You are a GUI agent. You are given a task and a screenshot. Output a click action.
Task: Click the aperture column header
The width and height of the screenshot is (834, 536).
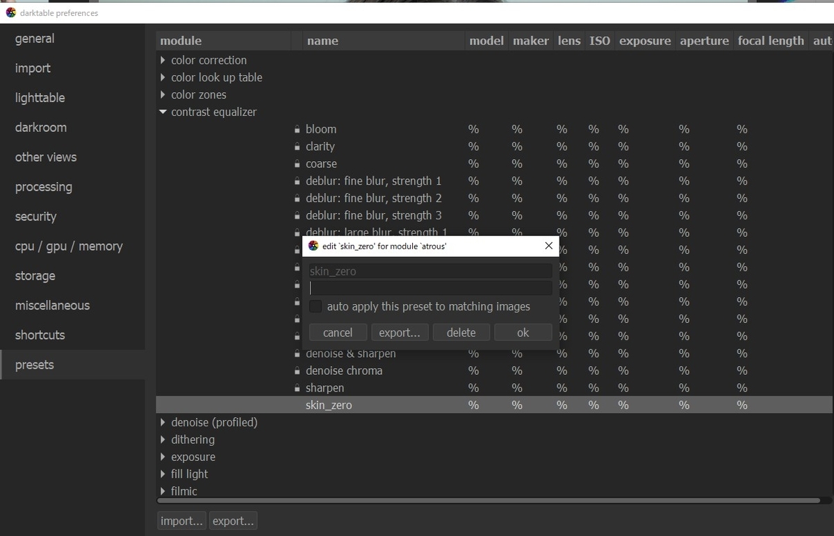click(705, 41)
